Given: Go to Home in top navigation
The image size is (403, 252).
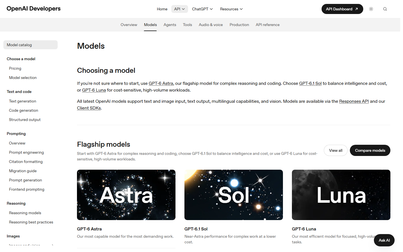Looking at the screenshot, I should click(162, 9).
